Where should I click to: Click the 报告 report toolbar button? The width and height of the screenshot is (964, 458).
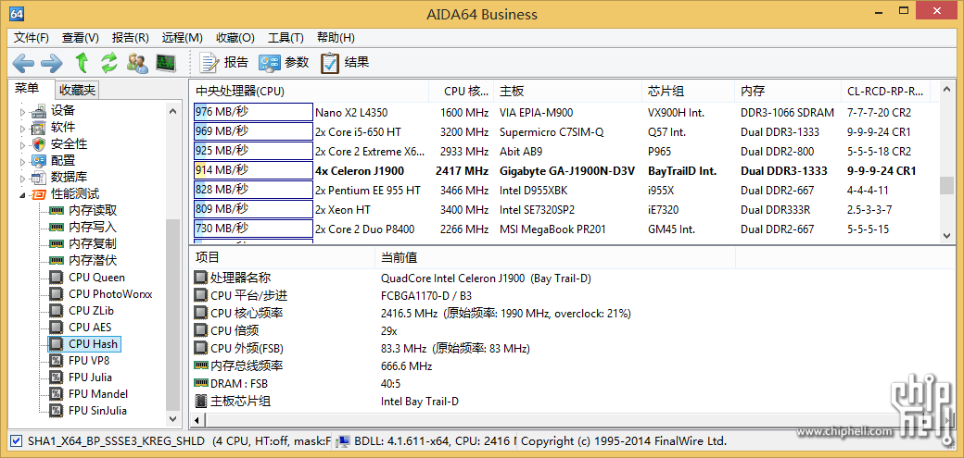coord(224,62)
